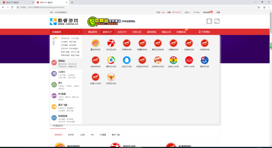The height and width of the screenshot is (148, 272).
Task: Refresh the account balance
Action: click(181, 12)
